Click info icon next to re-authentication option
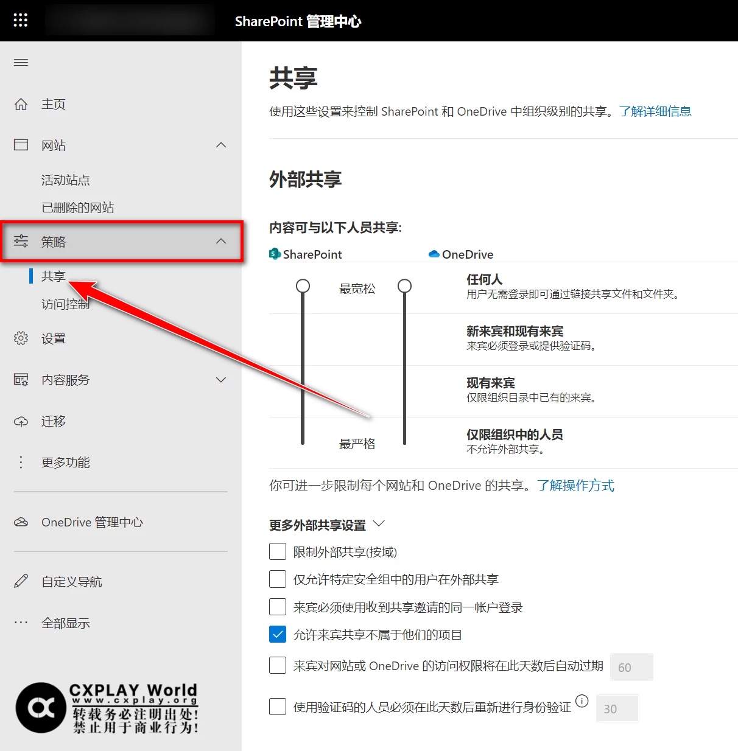 pyautogui.click(x=582, y=700)
